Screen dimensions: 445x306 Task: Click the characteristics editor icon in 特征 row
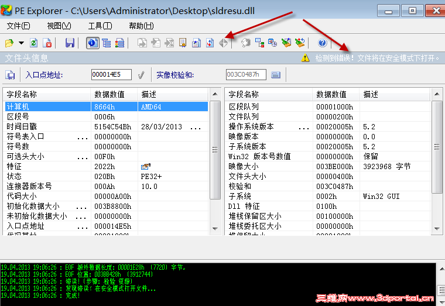coord(146,167)
